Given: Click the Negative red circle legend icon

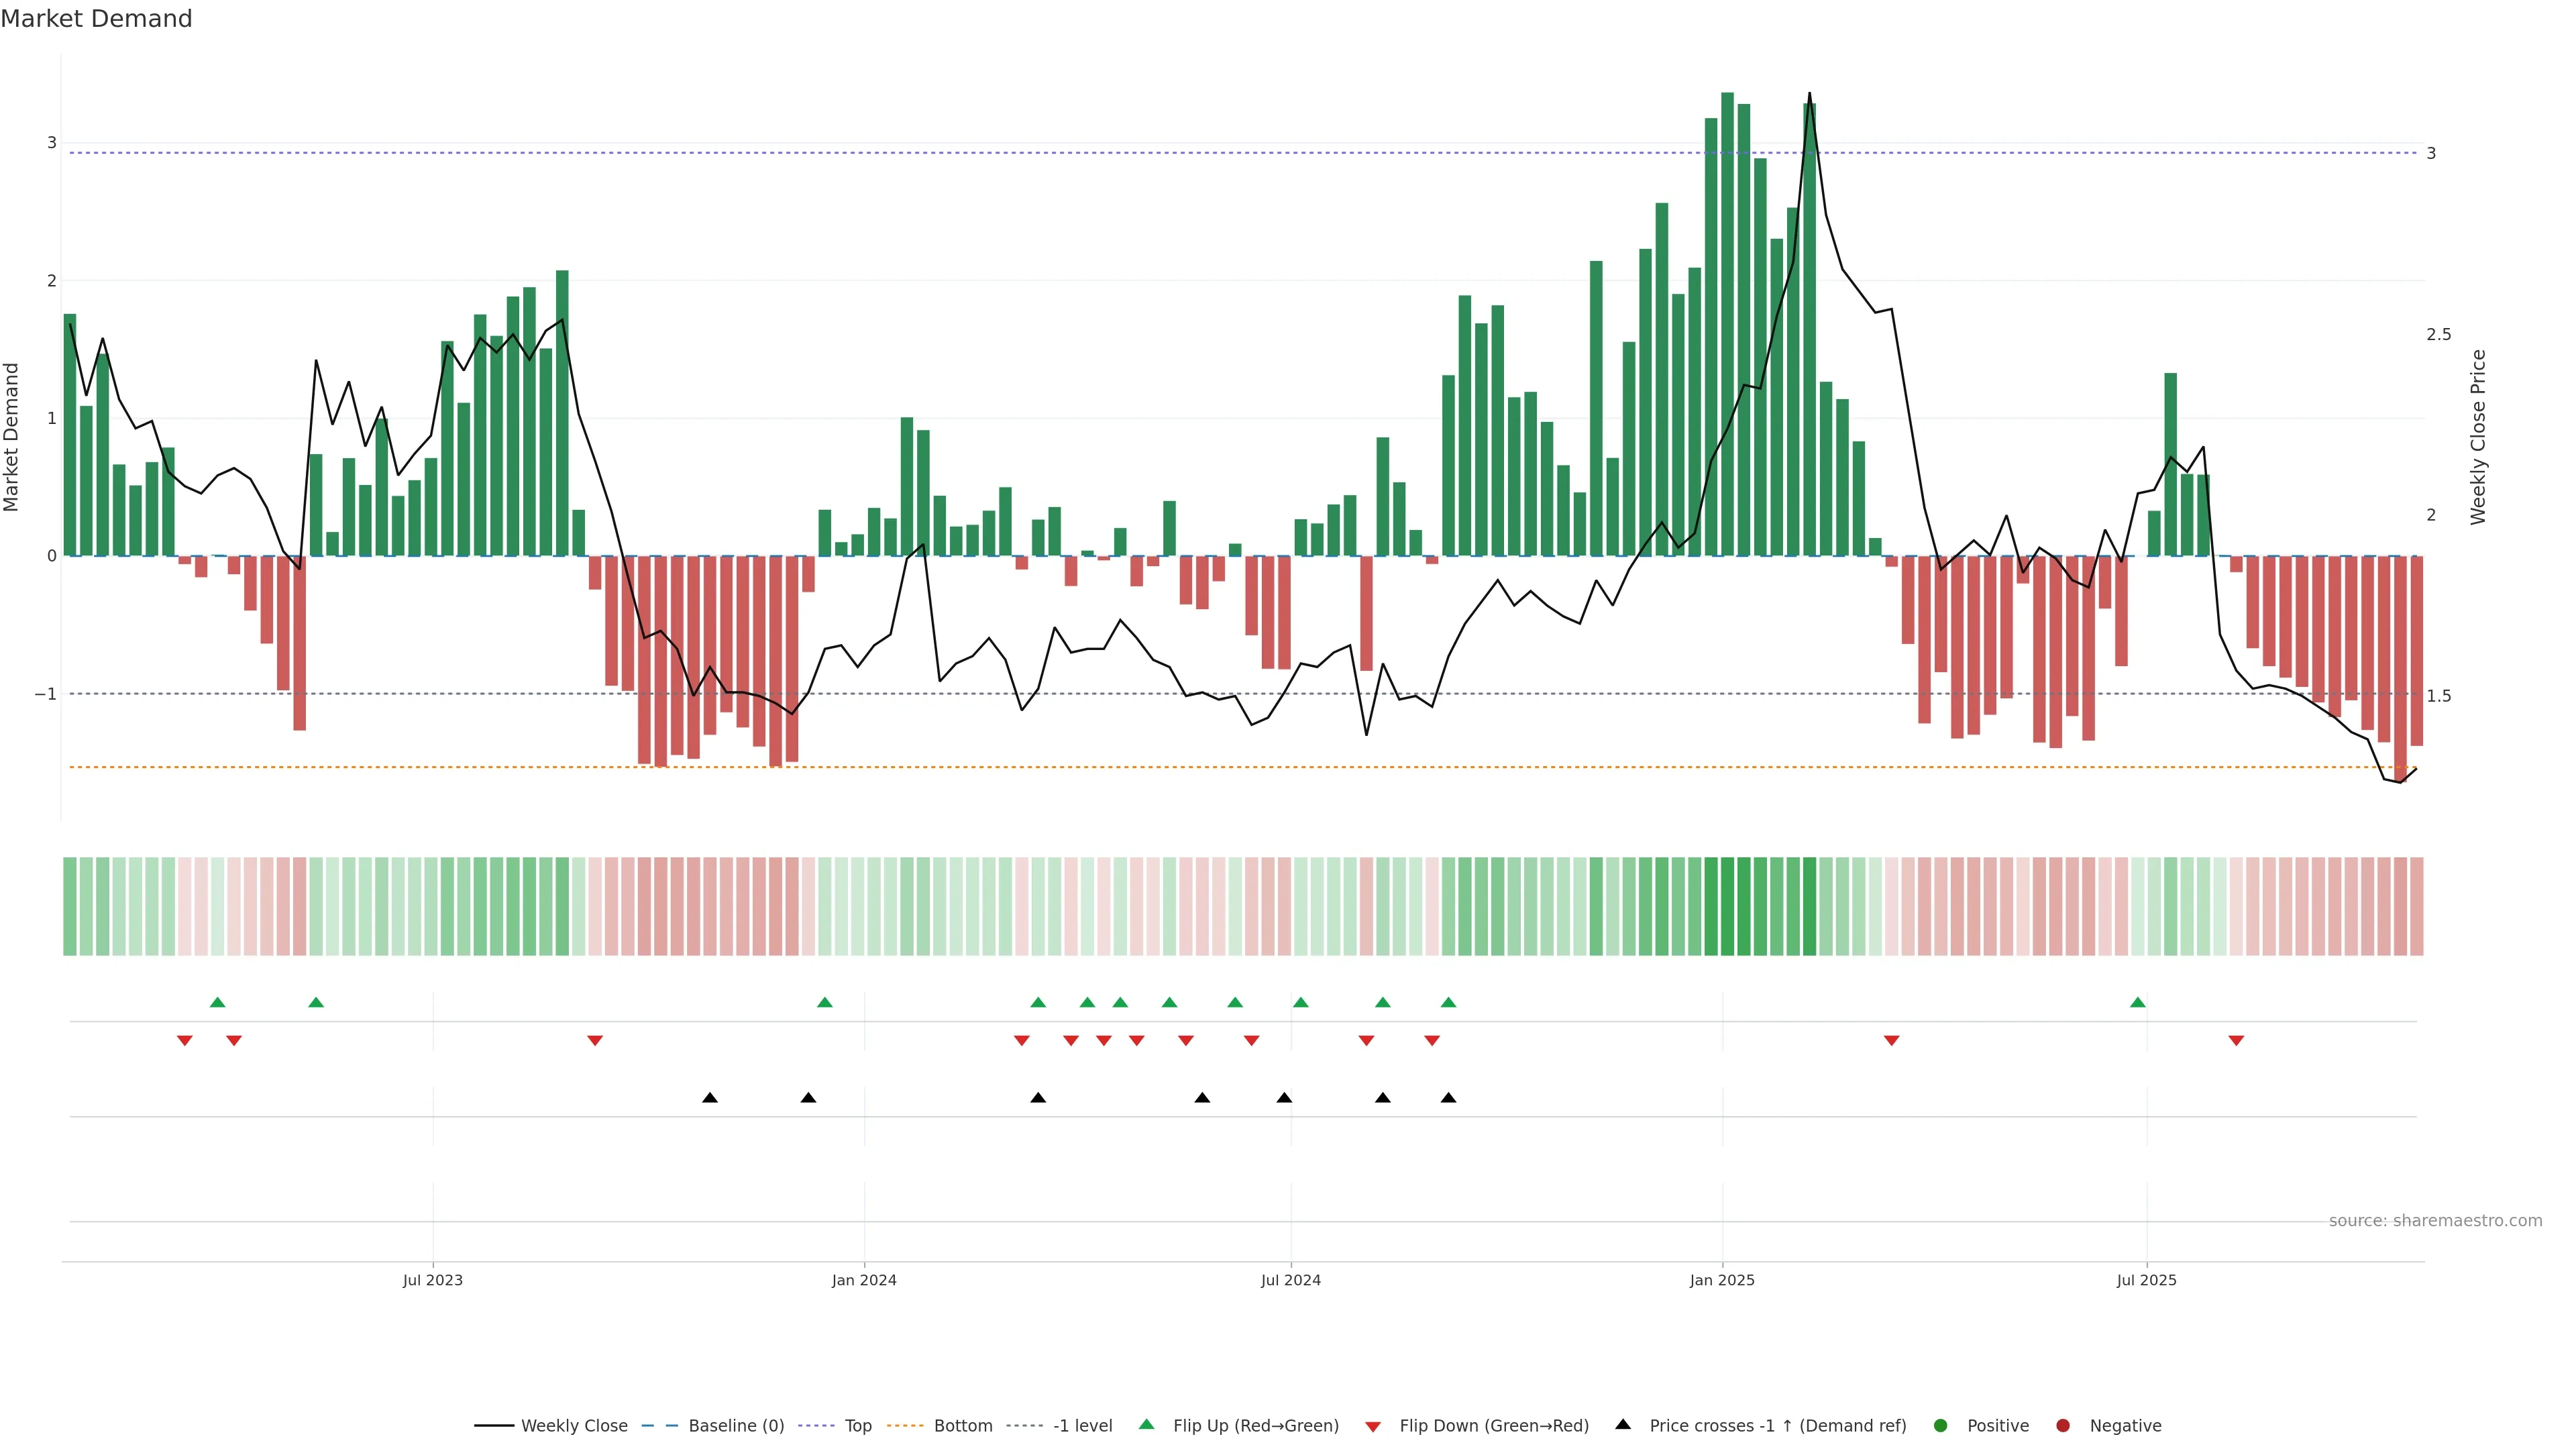Looking at the screenshot, I should (2063, 1425).
